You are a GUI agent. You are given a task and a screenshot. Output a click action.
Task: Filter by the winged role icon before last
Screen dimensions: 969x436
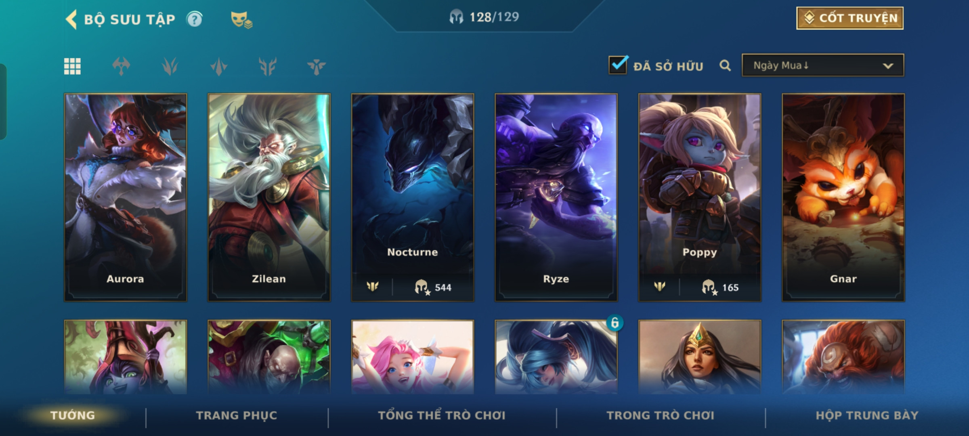click(x=267, y=66)
